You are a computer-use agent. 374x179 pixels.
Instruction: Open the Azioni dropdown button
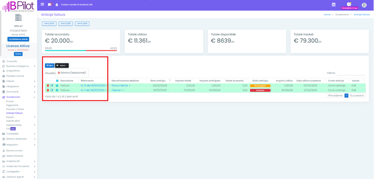point(62,65)
